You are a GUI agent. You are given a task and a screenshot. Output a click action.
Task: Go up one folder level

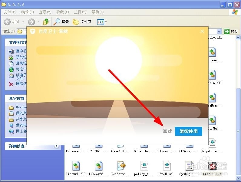[x=46, y=22]
